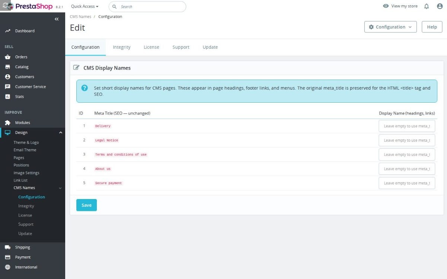Click the Customer Service chat icon

pos(7,87)
